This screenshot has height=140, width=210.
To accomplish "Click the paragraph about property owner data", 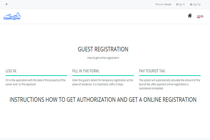I will pos(36,82).
